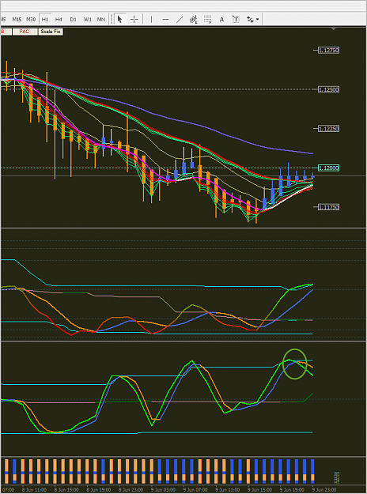The height and width of the screenshot is (494, 367).
Task: Click the 1.12500 price label
Action: pyautogui.click(x=328, y=89)
